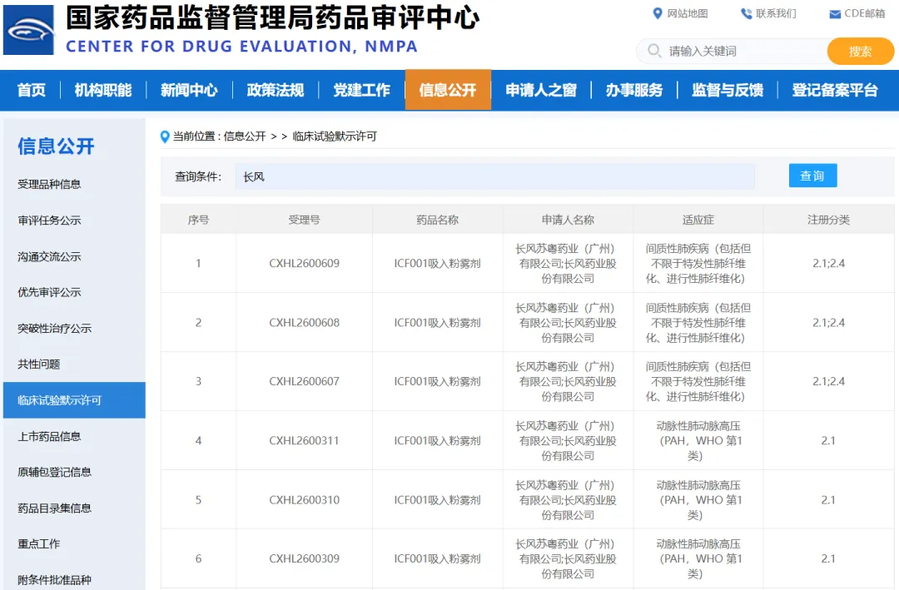This screenshot has height=590, width=899.
Task: Open the 网站地图 link
Action: (687, 13)
